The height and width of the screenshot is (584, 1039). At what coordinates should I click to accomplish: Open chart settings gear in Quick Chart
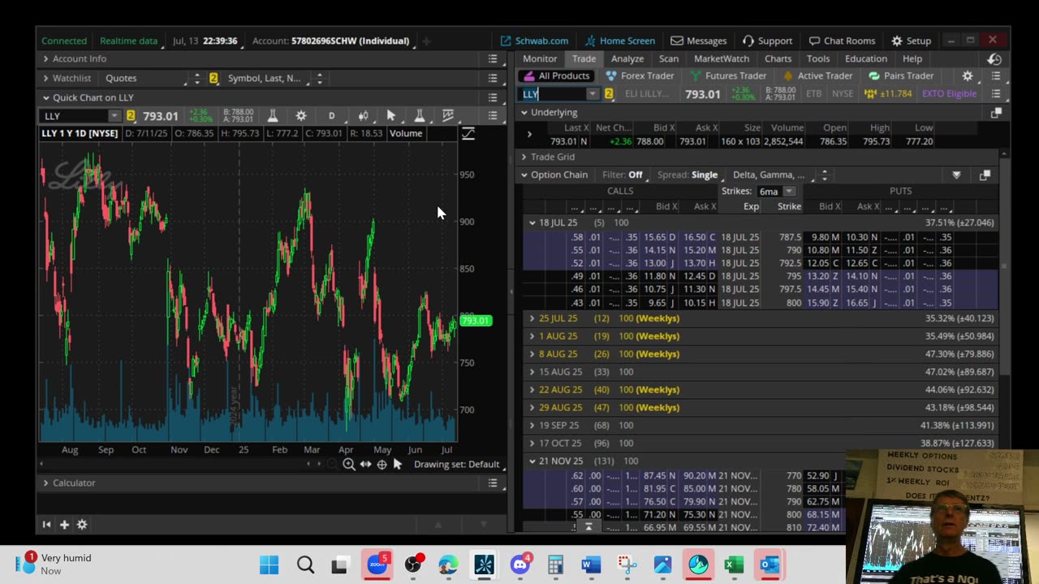(x=301, y=116)
